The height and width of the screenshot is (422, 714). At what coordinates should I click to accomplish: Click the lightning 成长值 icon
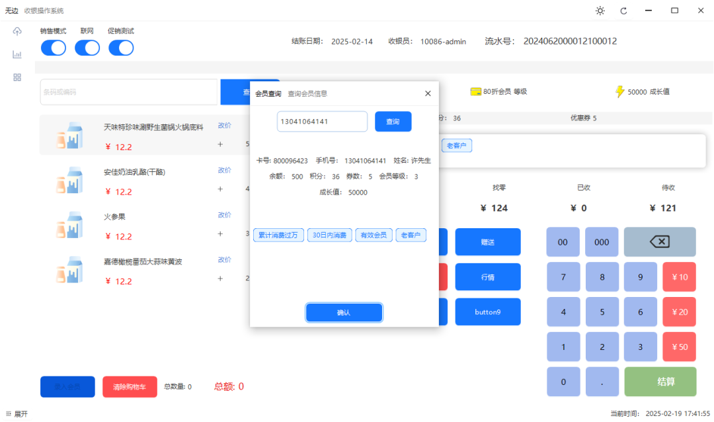(x=619, y=91)
